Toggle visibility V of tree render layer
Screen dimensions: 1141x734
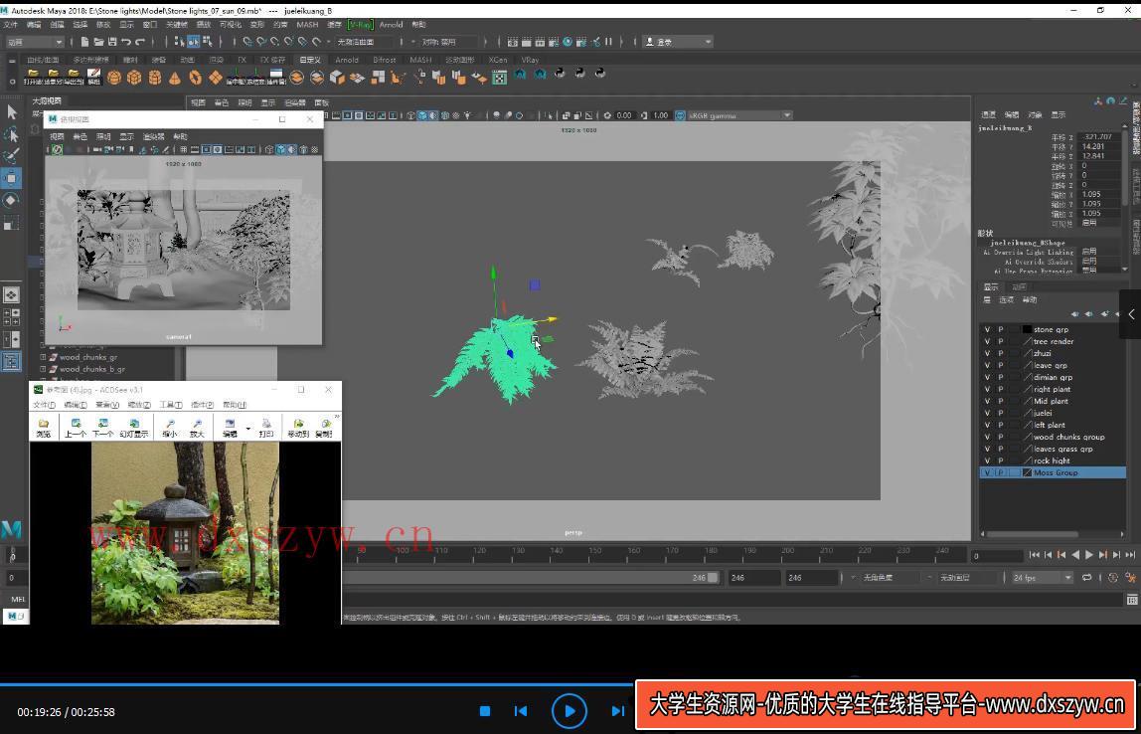point(988,341)
